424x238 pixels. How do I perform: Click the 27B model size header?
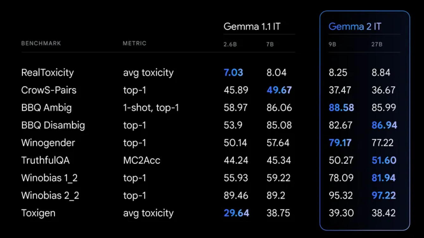[377, 45]
